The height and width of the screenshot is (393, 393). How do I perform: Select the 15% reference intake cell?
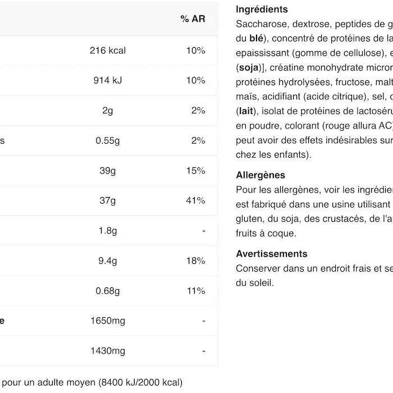[x=196, y=171]
